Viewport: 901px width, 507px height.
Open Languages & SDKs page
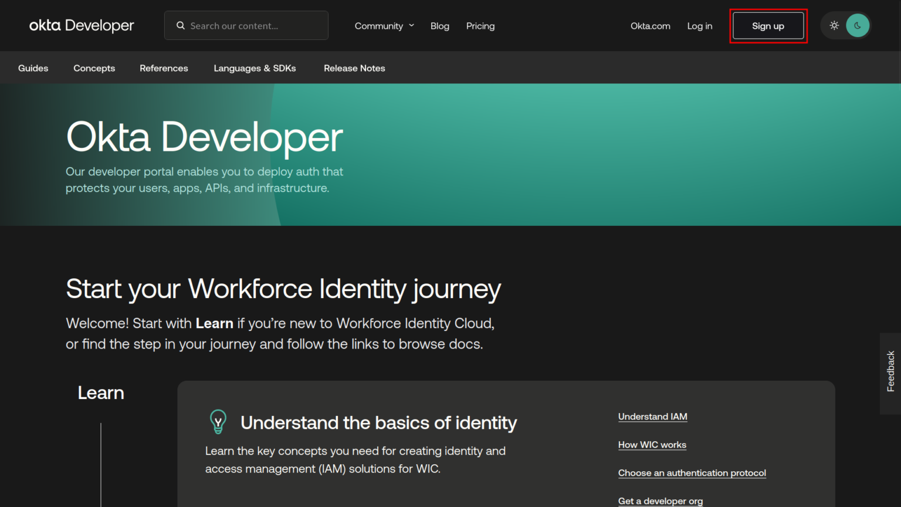coord(255,68)
